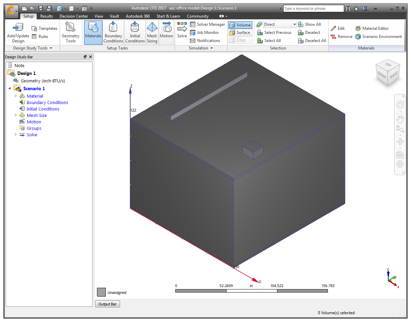Click the Open file icon in quick access toolbar
The image size is (411, 322).
pos(32,8)
